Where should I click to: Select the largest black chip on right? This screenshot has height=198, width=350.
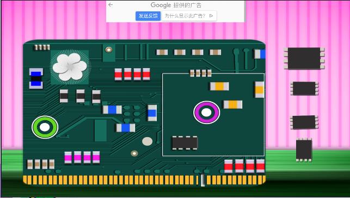[x=304, y=58]
